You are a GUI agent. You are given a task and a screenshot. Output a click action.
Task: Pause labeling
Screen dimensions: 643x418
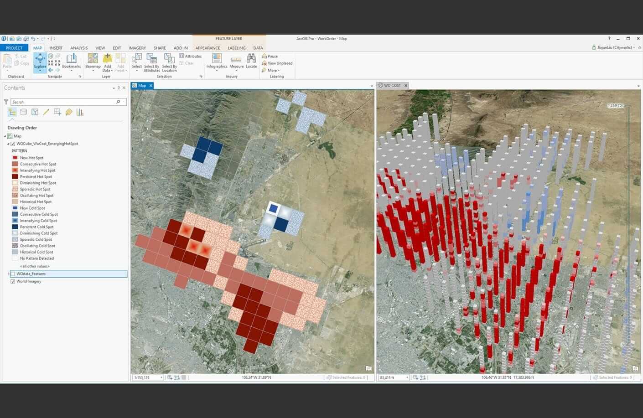[270, 56]
